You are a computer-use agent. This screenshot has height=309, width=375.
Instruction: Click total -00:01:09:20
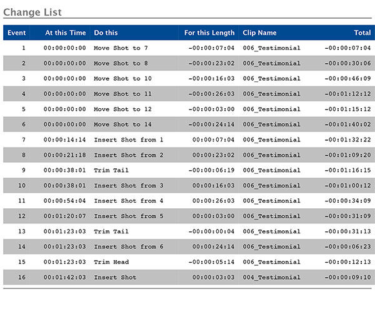[347, 155]
